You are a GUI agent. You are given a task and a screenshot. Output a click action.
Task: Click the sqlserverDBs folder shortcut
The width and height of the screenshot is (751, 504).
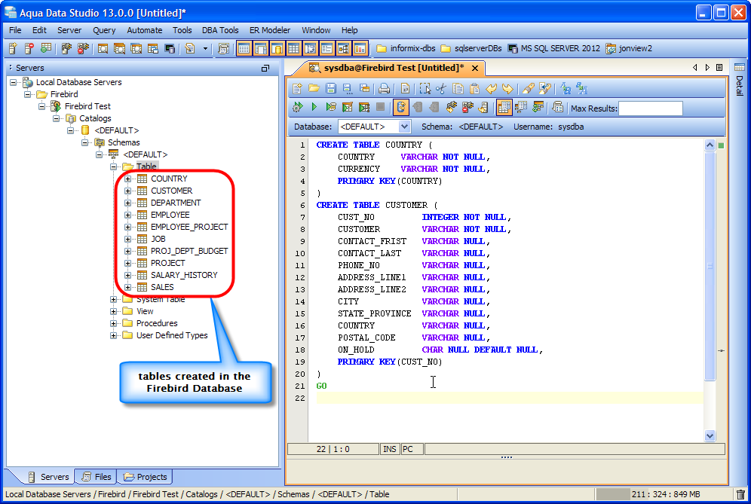[471, 48]
